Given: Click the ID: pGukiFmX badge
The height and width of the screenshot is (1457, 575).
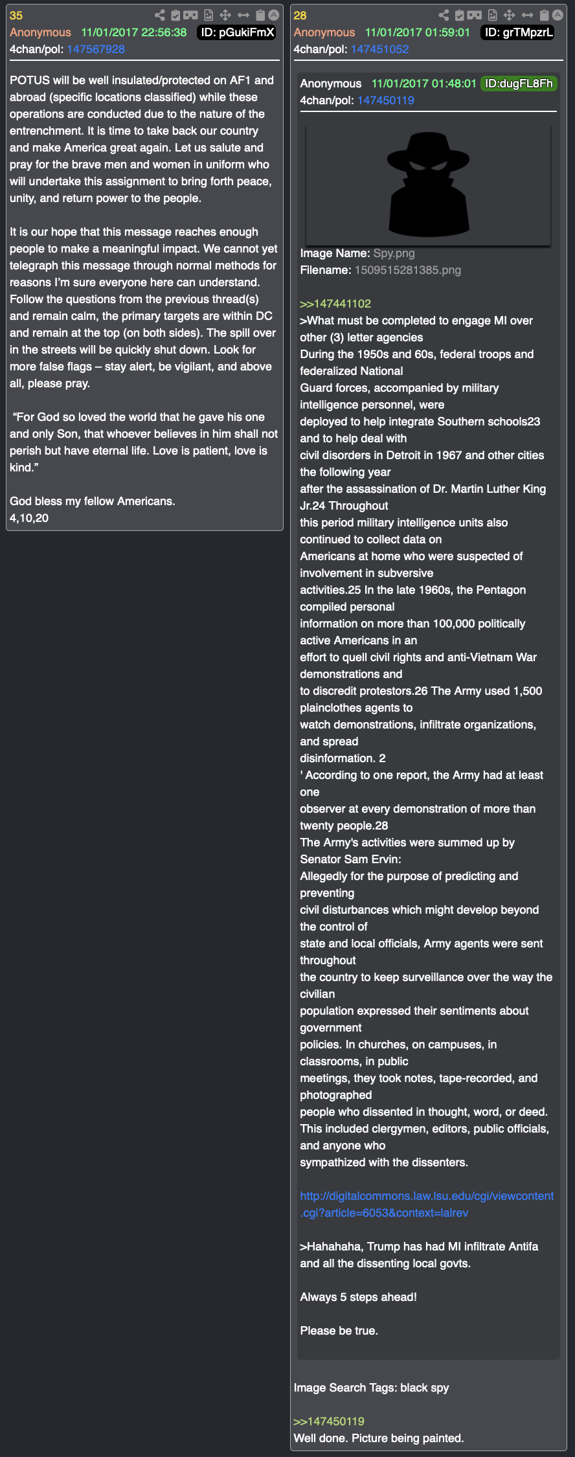Looking at the screenshot, I should (x=237, y=32).
